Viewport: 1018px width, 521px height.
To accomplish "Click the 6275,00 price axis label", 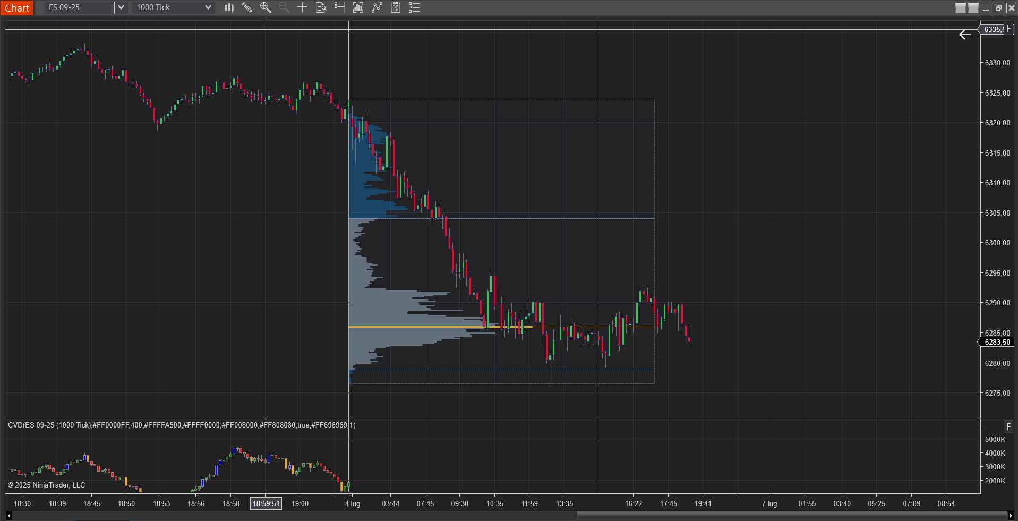I will pyautogui.click(x=997, y=393).
